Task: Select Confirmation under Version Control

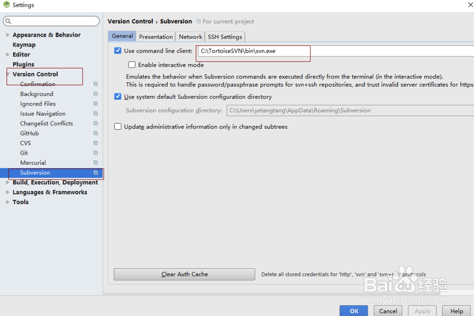Action: pos(37,84)
